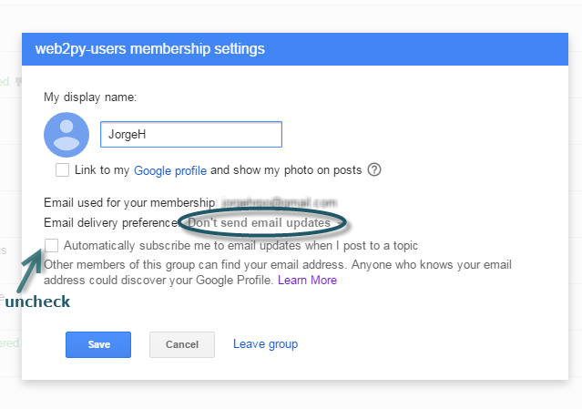The height and width of the screenshot is (409, 582).
Task: Open the Google profile link
Action: [170, 170]
